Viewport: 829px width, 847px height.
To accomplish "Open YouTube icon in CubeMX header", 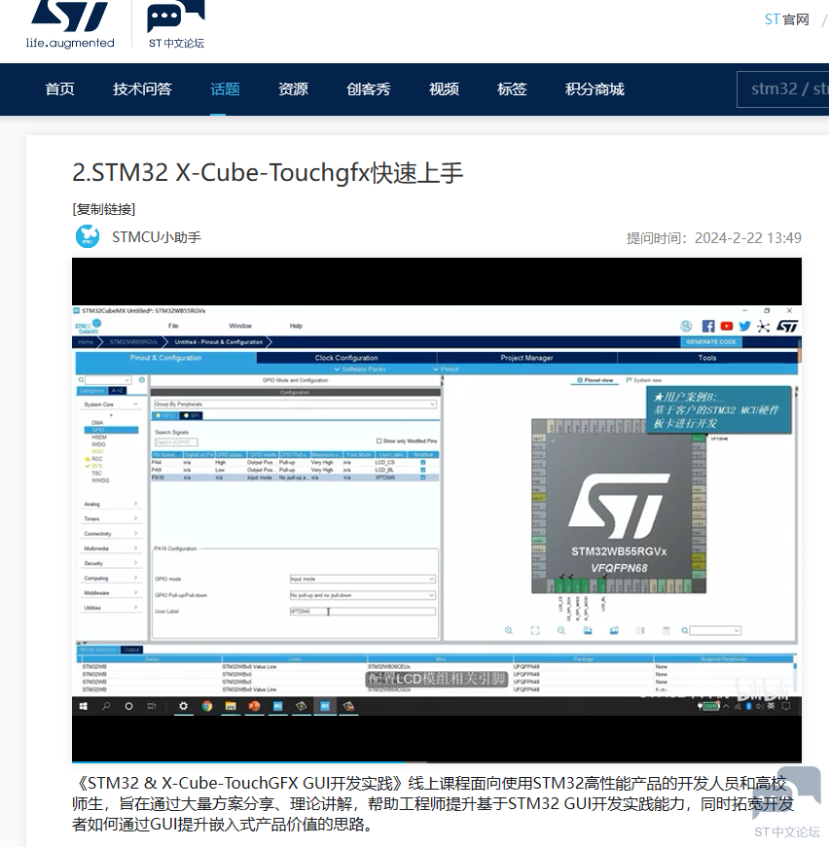I will (727, 327).
